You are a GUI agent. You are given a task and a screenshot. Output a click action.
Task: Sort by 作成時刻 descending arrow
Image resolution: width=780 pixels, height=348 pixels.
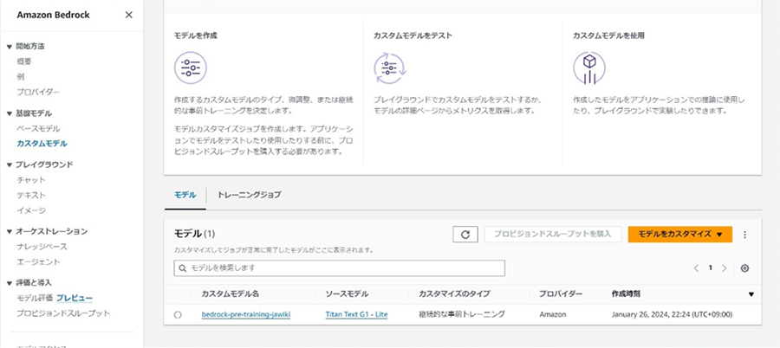[751, 294]
